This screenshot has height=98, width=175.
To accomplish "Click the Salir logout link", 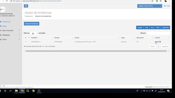I will pyautogui.click(x=167, y=6).
